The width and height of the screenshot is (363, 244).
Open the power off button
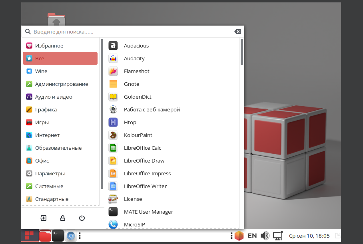click(82, 218)
